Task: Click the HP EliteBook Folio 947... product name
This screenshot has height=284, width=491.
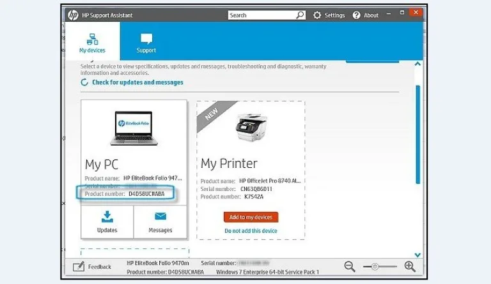Action: pos(153,178)
